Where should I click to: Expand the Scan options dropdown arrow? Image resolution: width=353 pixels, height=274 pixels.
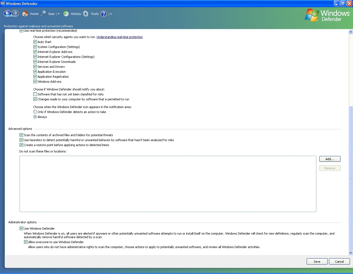tap(58, 14)
